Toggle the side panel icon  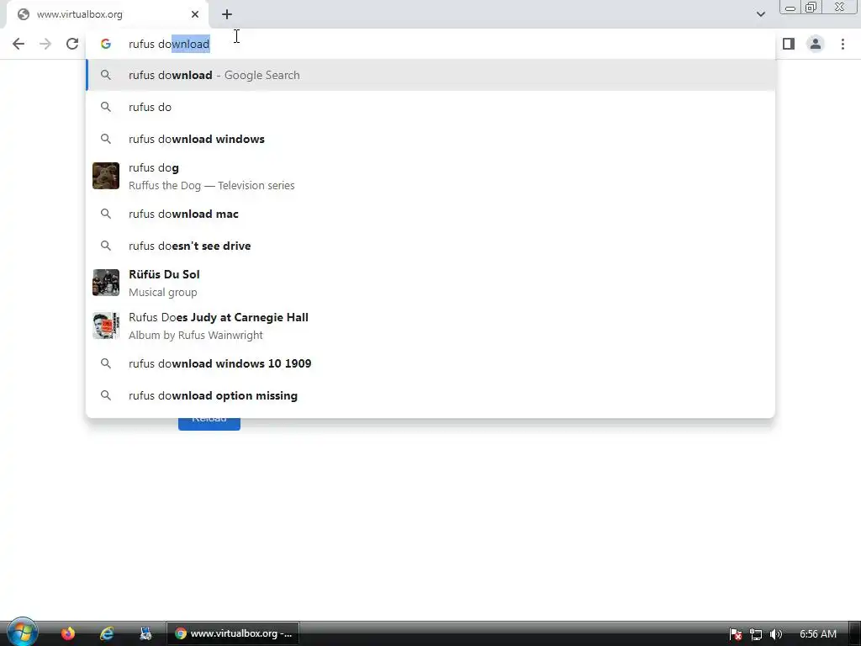(789, 44)
